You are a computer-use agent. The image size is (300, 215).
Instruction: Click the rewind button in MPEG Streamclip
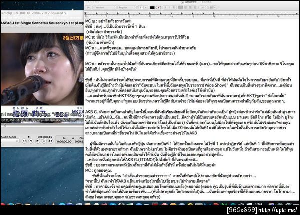pyautogui.click(x=24, y=141)
